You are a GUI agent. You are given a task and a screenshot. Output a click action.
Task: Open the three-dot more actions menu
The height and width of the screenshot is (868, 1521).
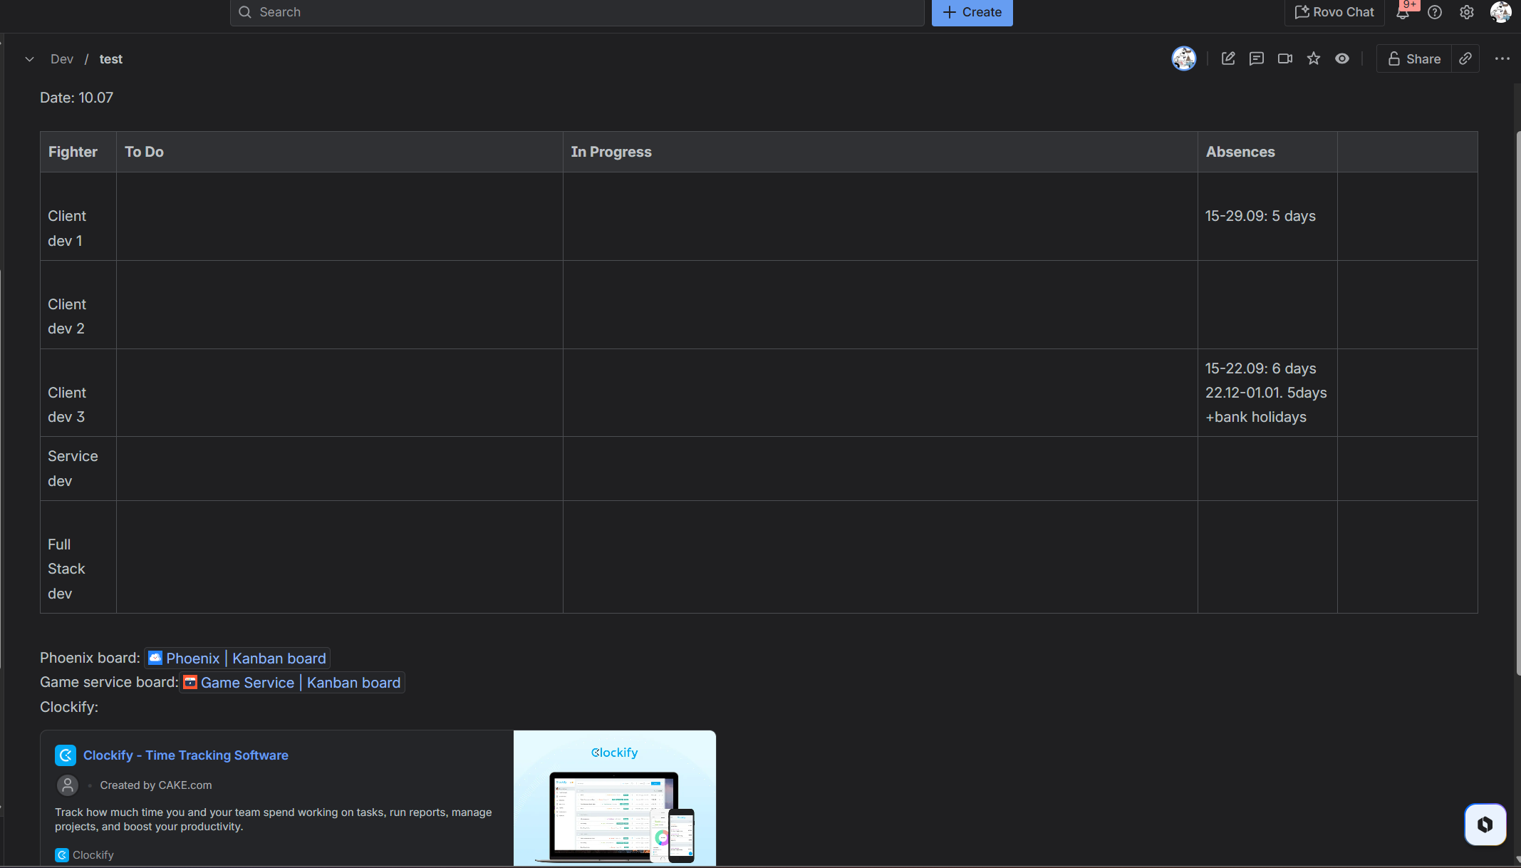point(1502,58)
